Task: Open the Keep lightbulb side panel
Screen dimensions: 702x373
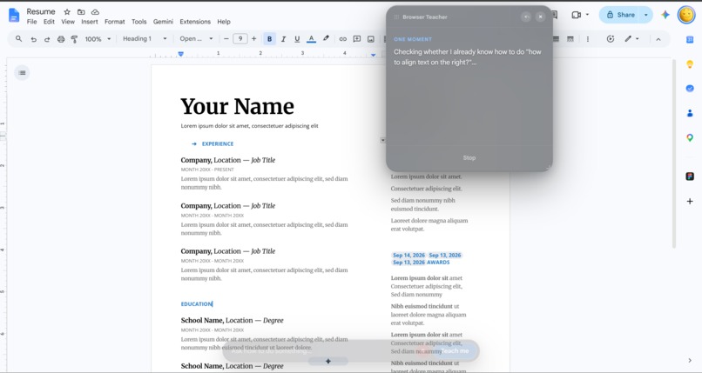Action: 690,64
